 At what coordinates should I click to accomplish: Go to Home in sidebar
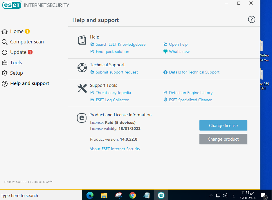(17, 31)
